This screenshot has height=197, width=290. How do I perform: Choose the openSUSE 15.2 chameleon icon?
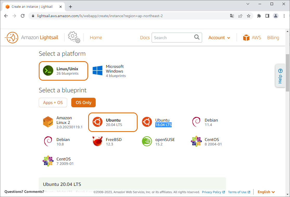[147, 141]
